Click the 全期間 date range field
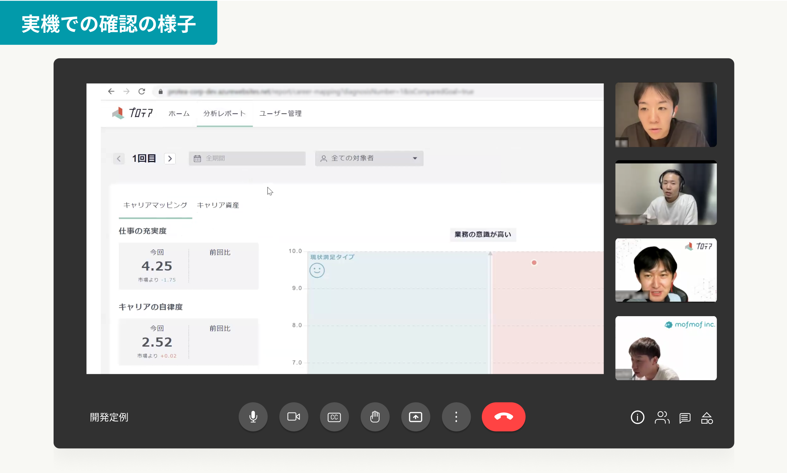 point(247,159)
